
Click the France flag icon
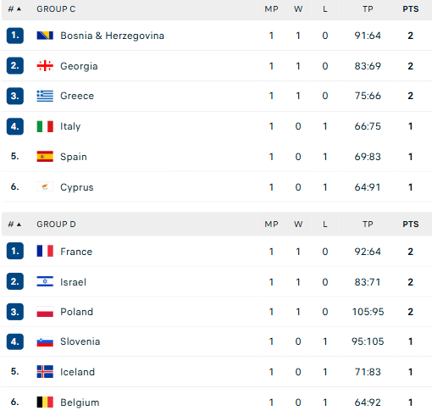tap(45, 251)
